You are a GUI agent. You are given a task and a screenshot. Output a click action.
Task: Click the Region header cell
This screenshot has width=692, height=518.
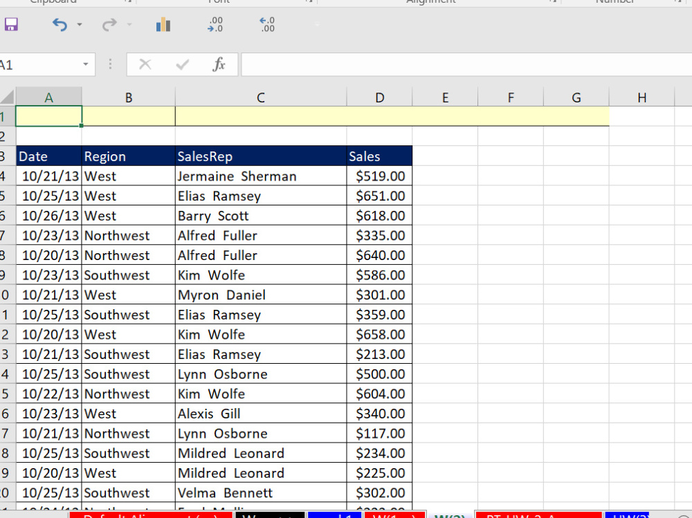(129, 156)
